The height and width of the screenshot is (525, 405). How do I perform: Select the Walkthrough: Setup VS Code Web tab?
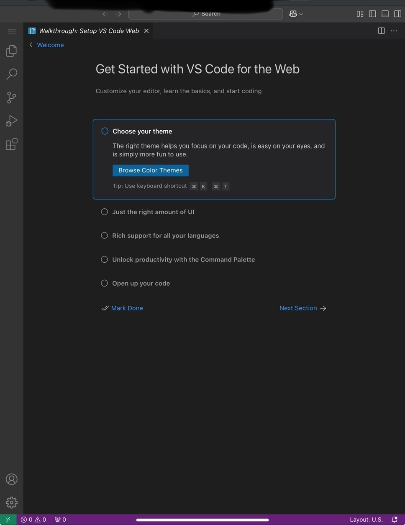tap(89, 31)
